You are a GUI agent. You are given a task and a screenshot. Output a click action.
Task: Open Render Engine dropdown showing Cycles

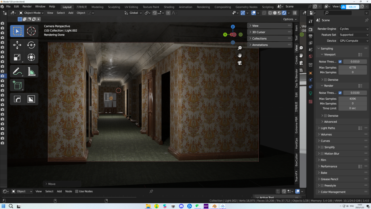[354, 29]
